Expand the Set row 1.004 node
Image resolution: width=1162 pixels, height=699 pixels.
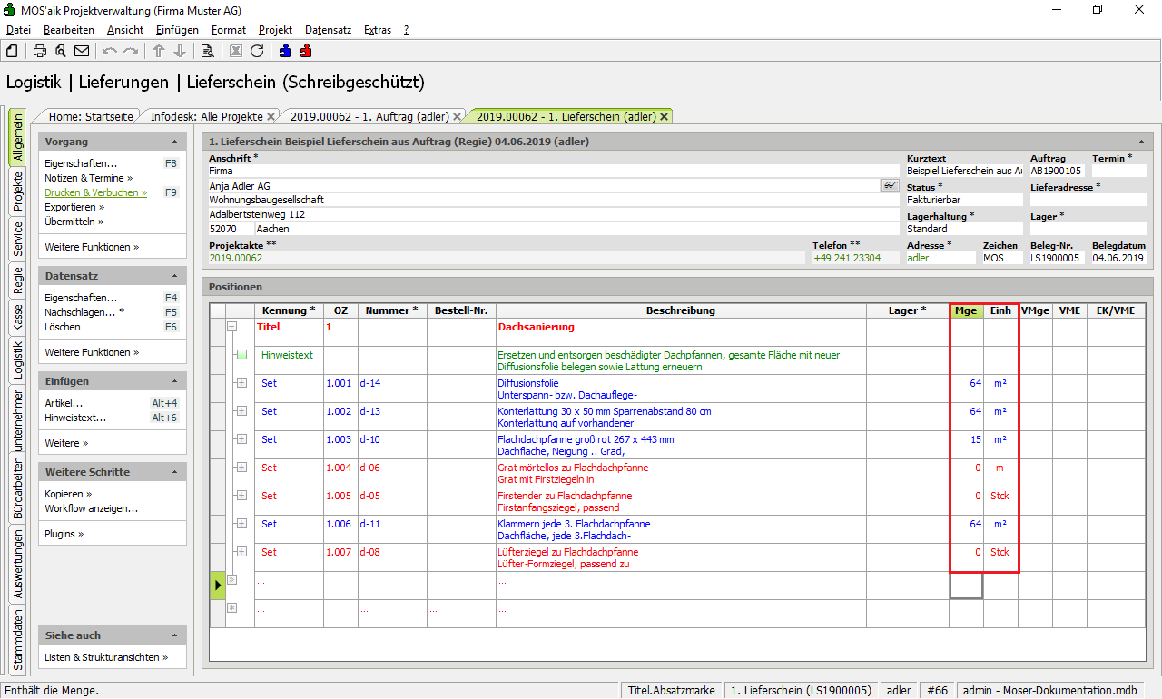pyautogui.click(x=241, y=468)
